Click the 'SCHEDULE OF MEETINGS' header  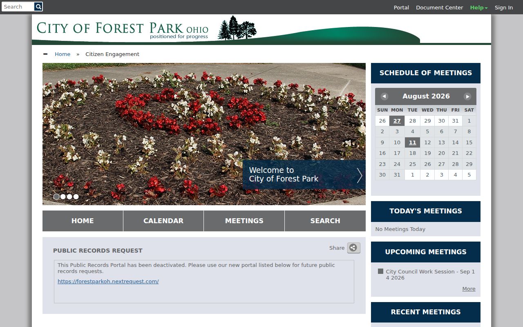[x=426, y=73]
